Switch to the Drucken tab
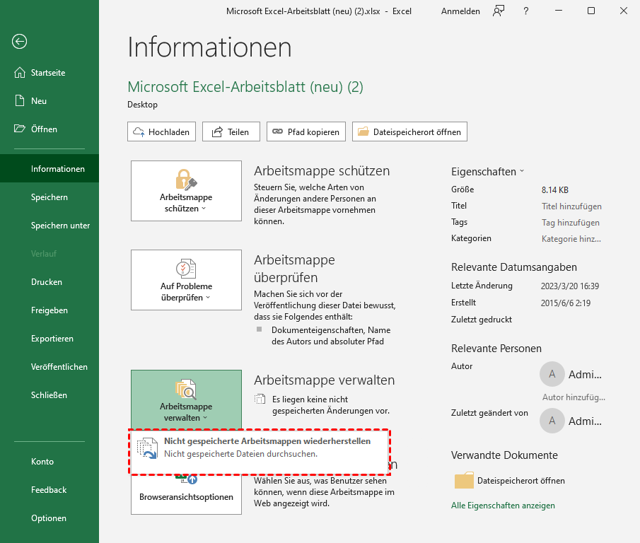Viewport: 640px width, 543px height. point(46,281)
